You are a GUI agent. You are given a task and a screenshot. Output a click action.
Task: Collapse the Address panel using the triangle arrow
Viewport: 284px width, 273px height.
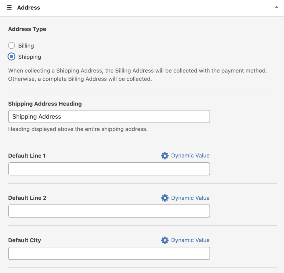(276, 7)
